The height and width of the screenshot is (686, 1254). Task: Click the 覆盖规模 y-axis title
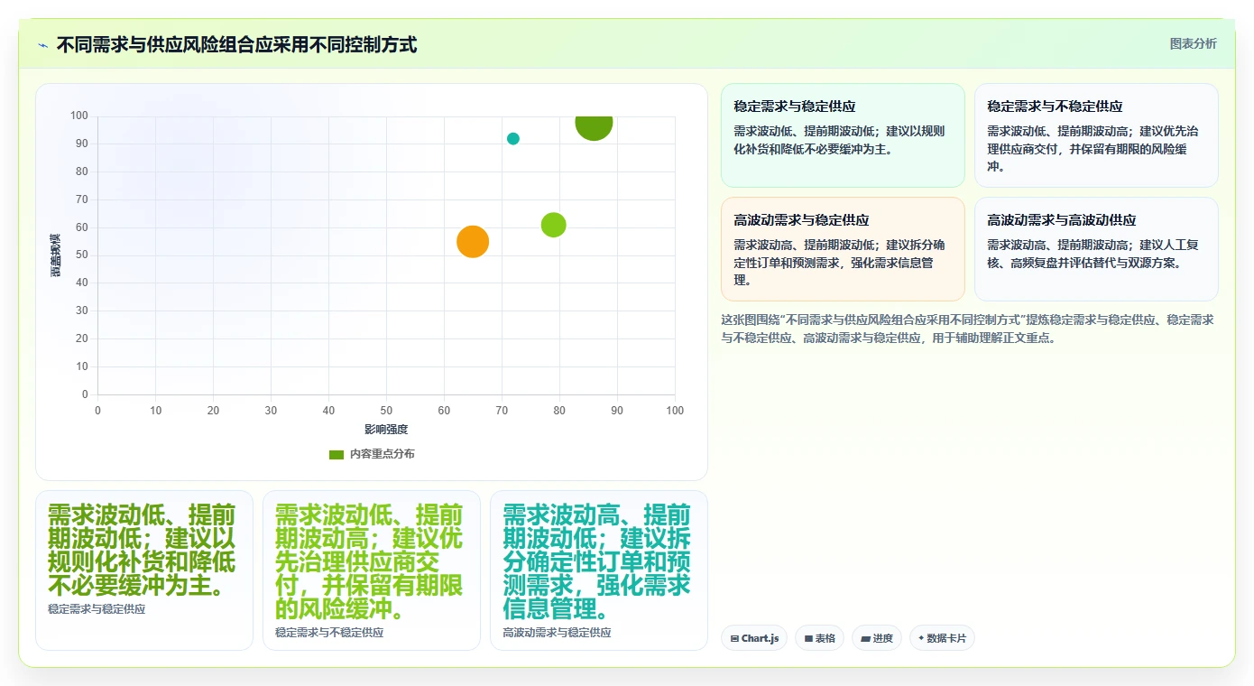(x=56, y=255)
